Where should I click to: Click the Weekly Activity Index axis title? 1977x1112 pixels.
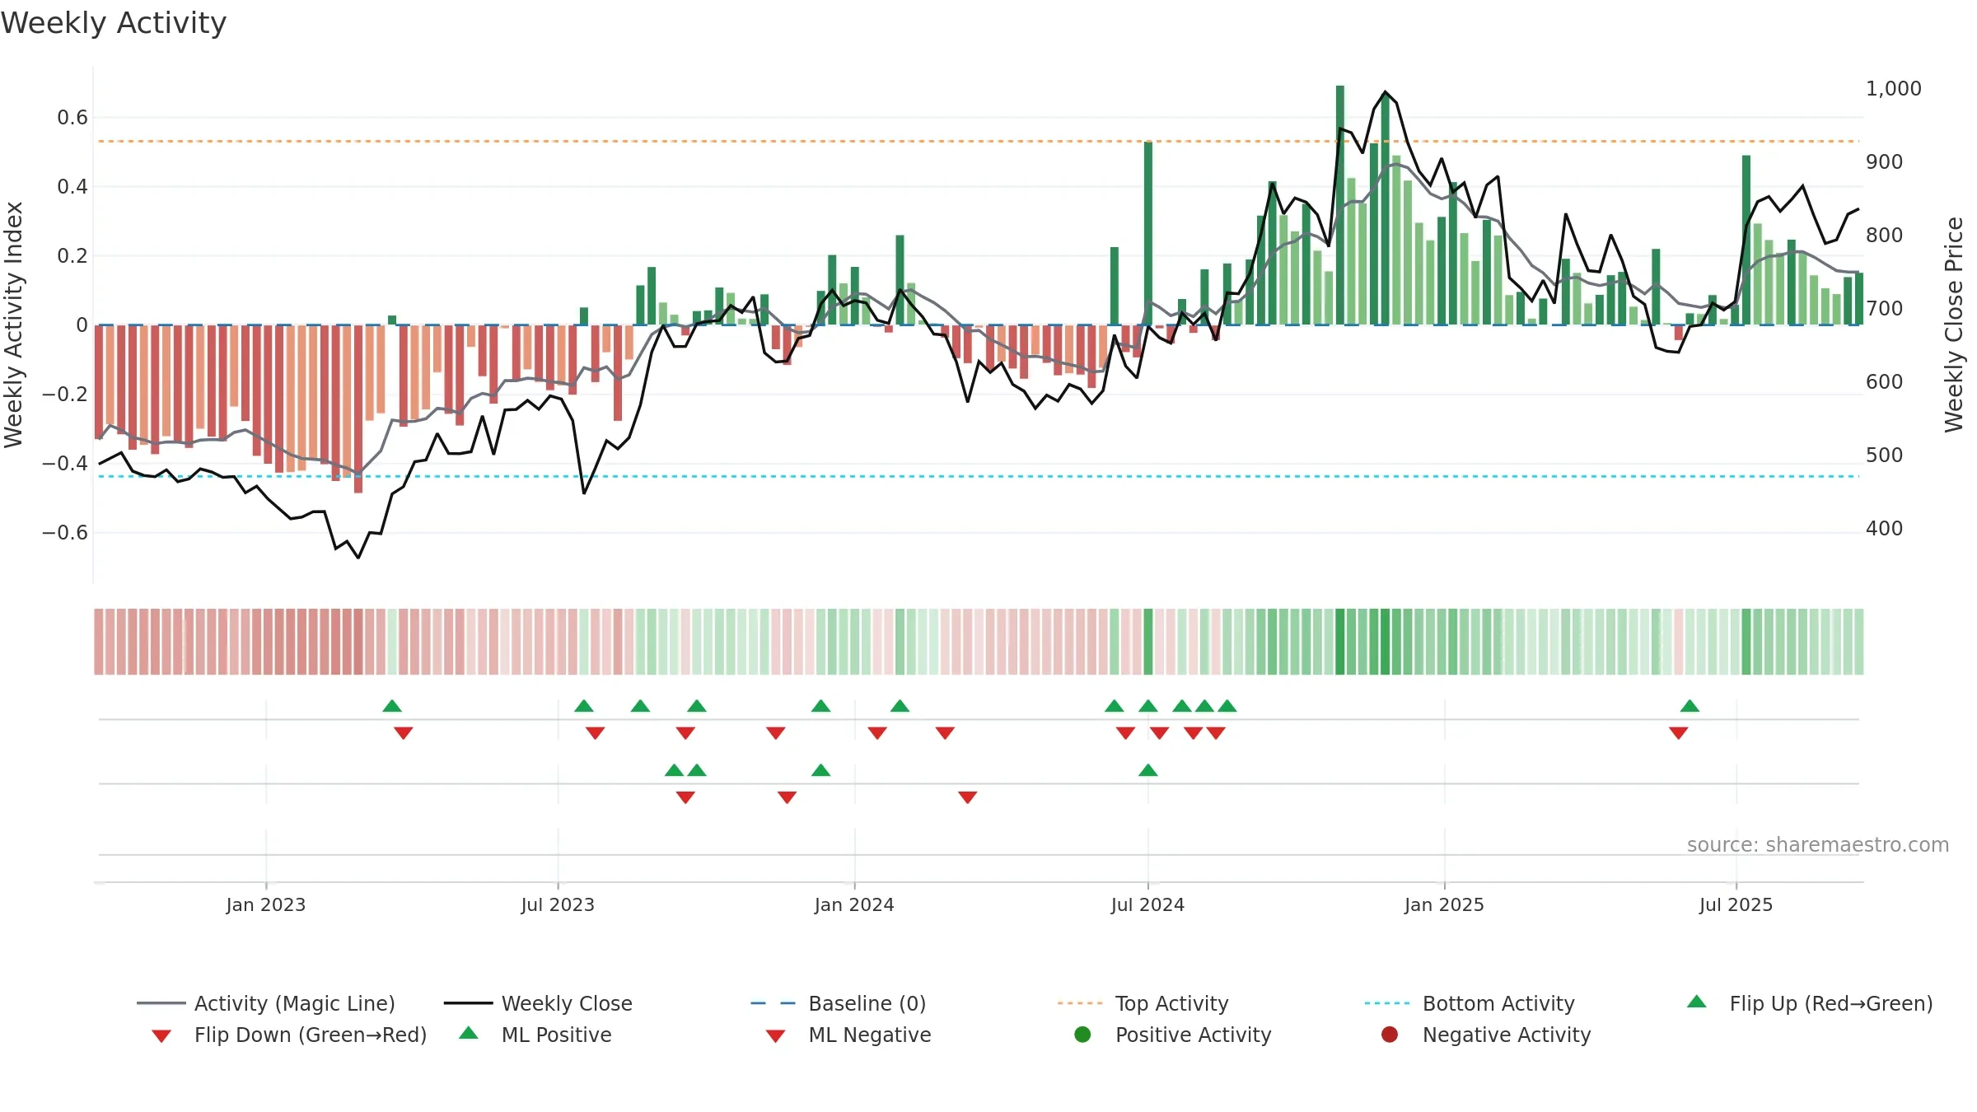coord(13,325)
